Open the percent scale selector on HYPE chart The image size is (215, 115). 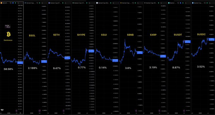(92, 3)
